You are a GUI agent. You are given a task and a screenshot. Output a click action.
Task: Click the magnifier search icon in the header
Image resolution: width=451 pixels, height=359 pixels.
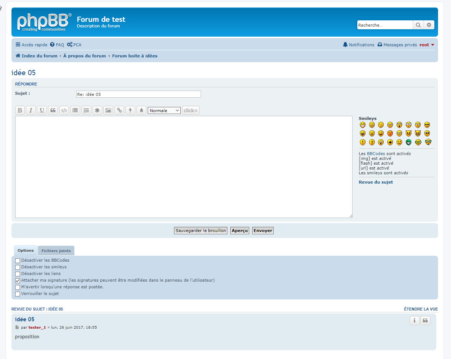418,25
